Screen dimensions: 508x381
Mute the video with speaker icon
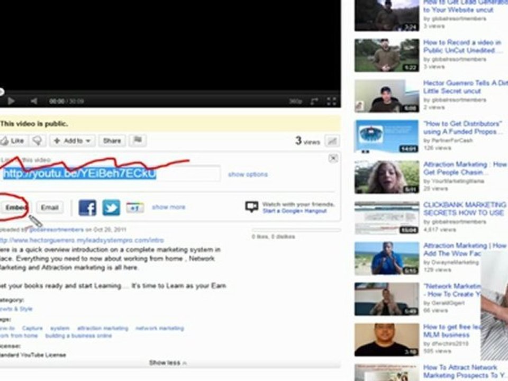[x=34, y=101]
